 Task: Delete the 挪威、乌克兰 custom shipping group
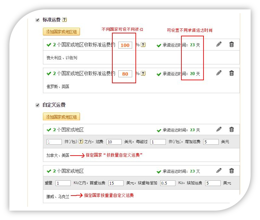232,170
